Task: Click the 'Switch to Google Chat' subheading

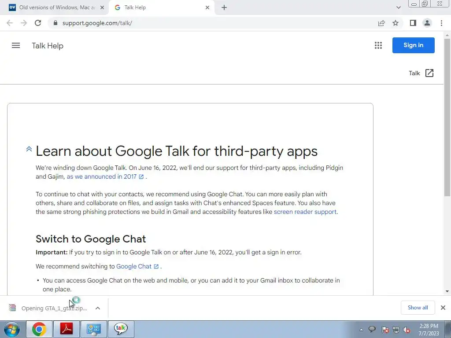Action: (x=91, y=239)
